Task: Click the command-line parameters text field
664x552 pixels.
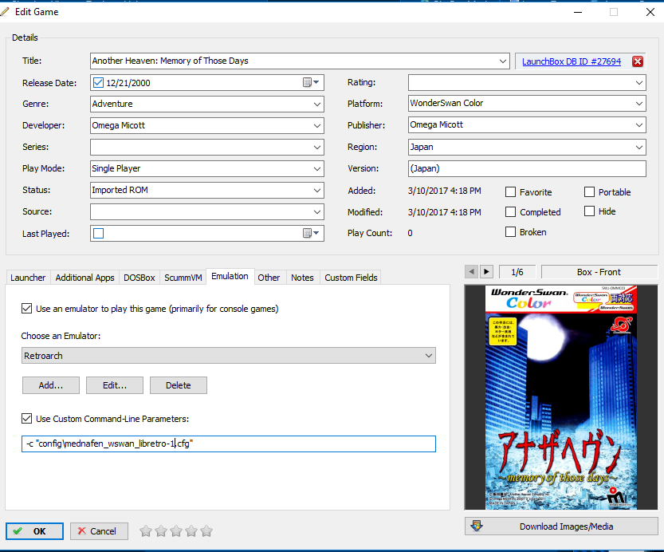Action: click(229, 444)
